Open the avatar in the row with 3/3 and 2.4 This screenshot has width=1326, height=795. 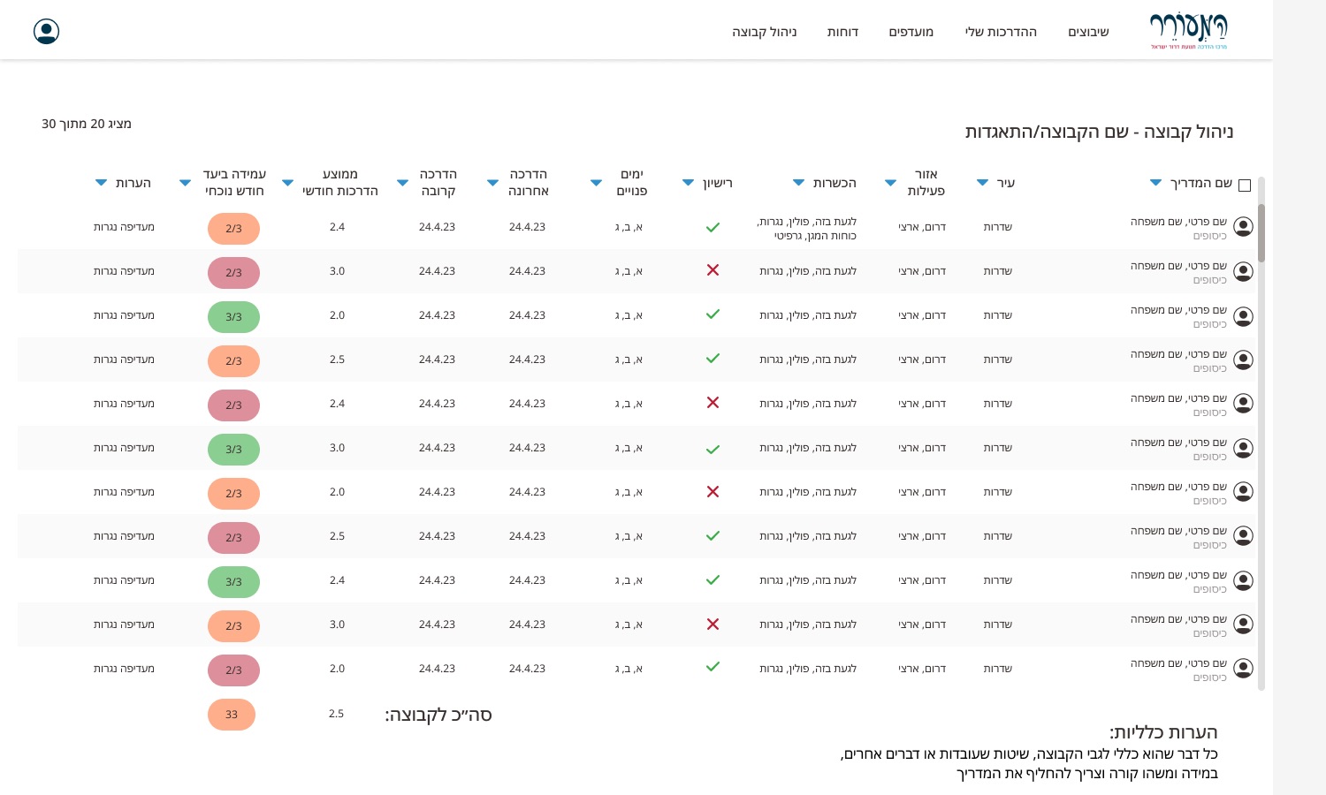point(1243,580)
